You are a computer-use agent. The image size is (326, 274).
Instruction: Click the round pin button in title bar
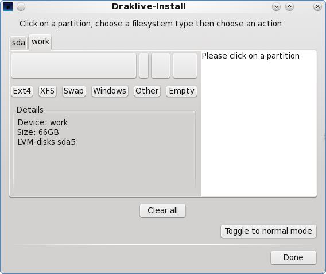click(x=21, y=7)
